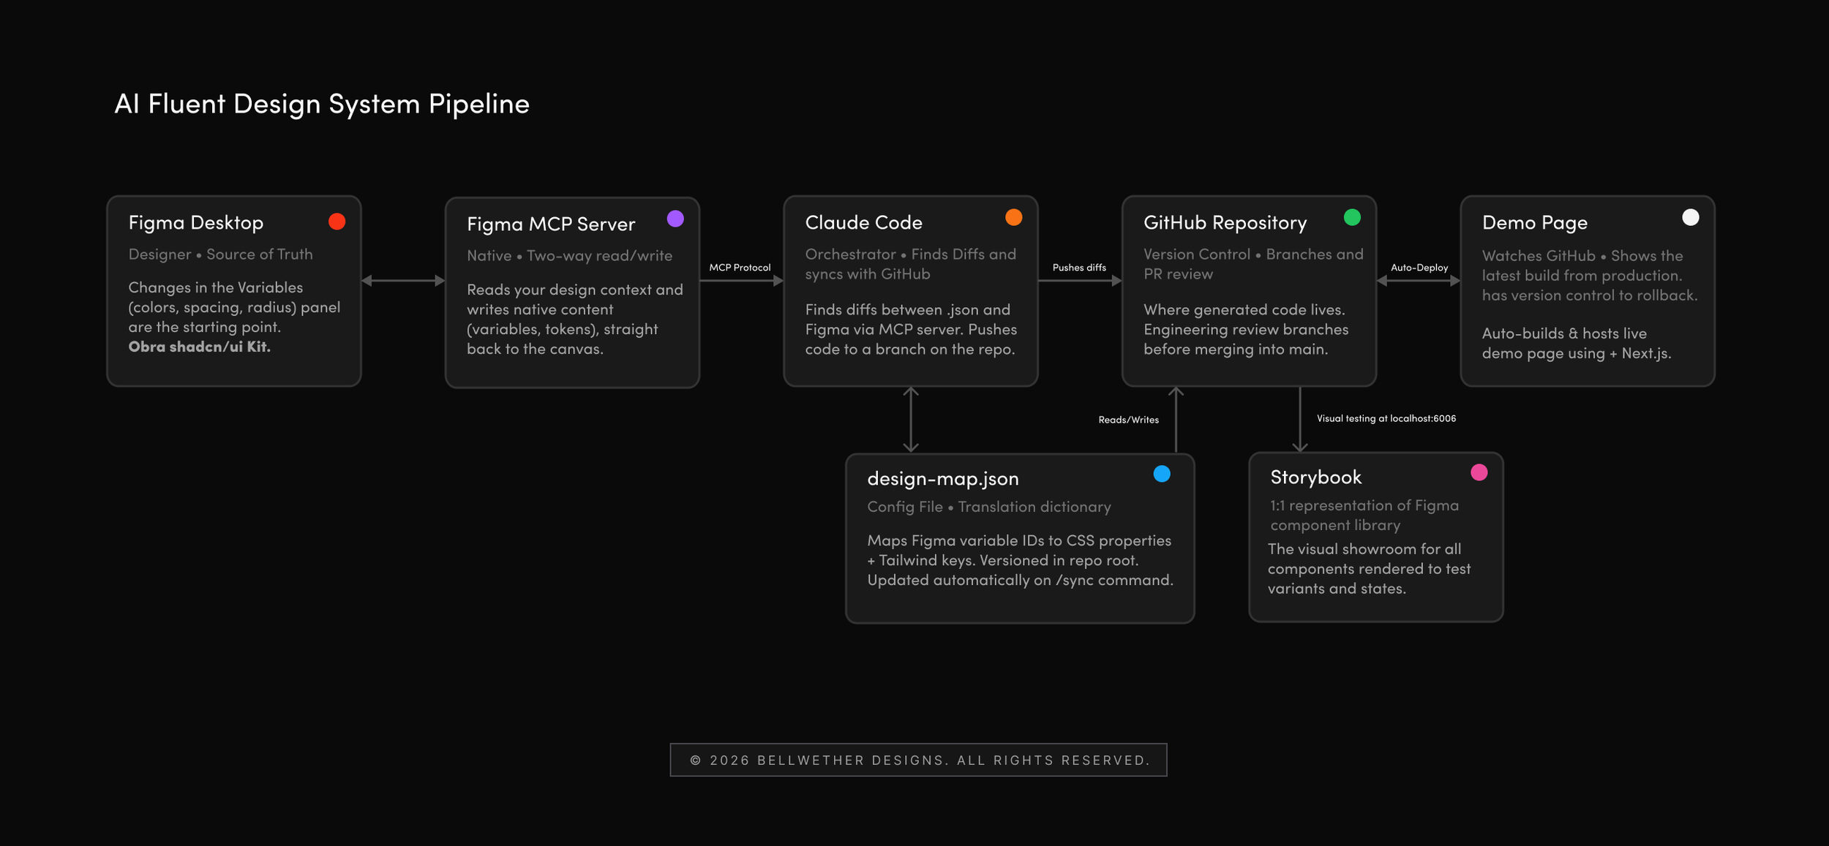Click the Pushes diffs connector label
The width and height of the screenshot is (1829, 846).
[x=1079, y=268]
